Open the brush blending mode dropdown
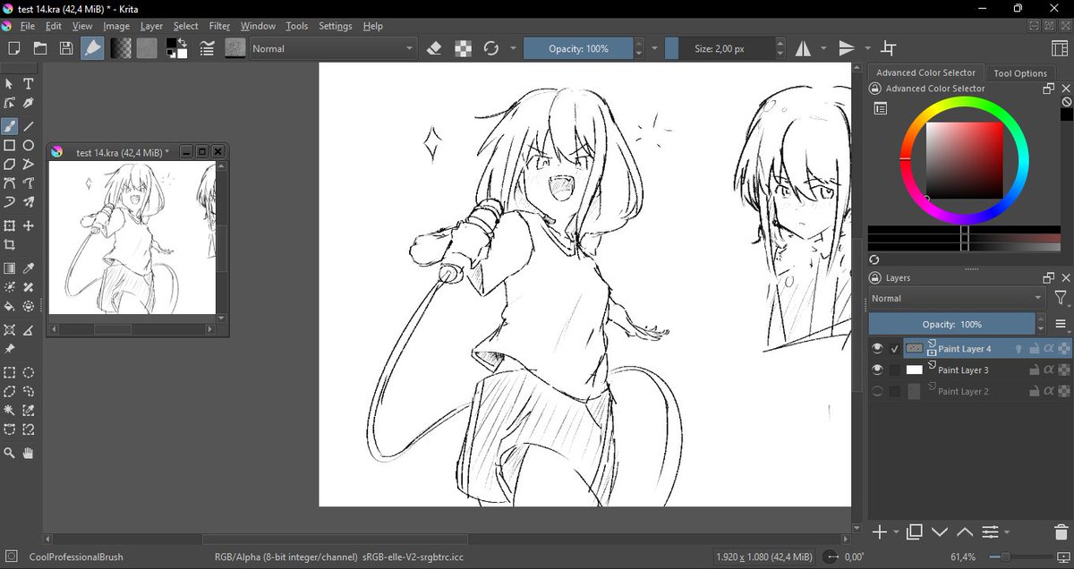This screenshot has height=569, width=1074. point(334,48)
